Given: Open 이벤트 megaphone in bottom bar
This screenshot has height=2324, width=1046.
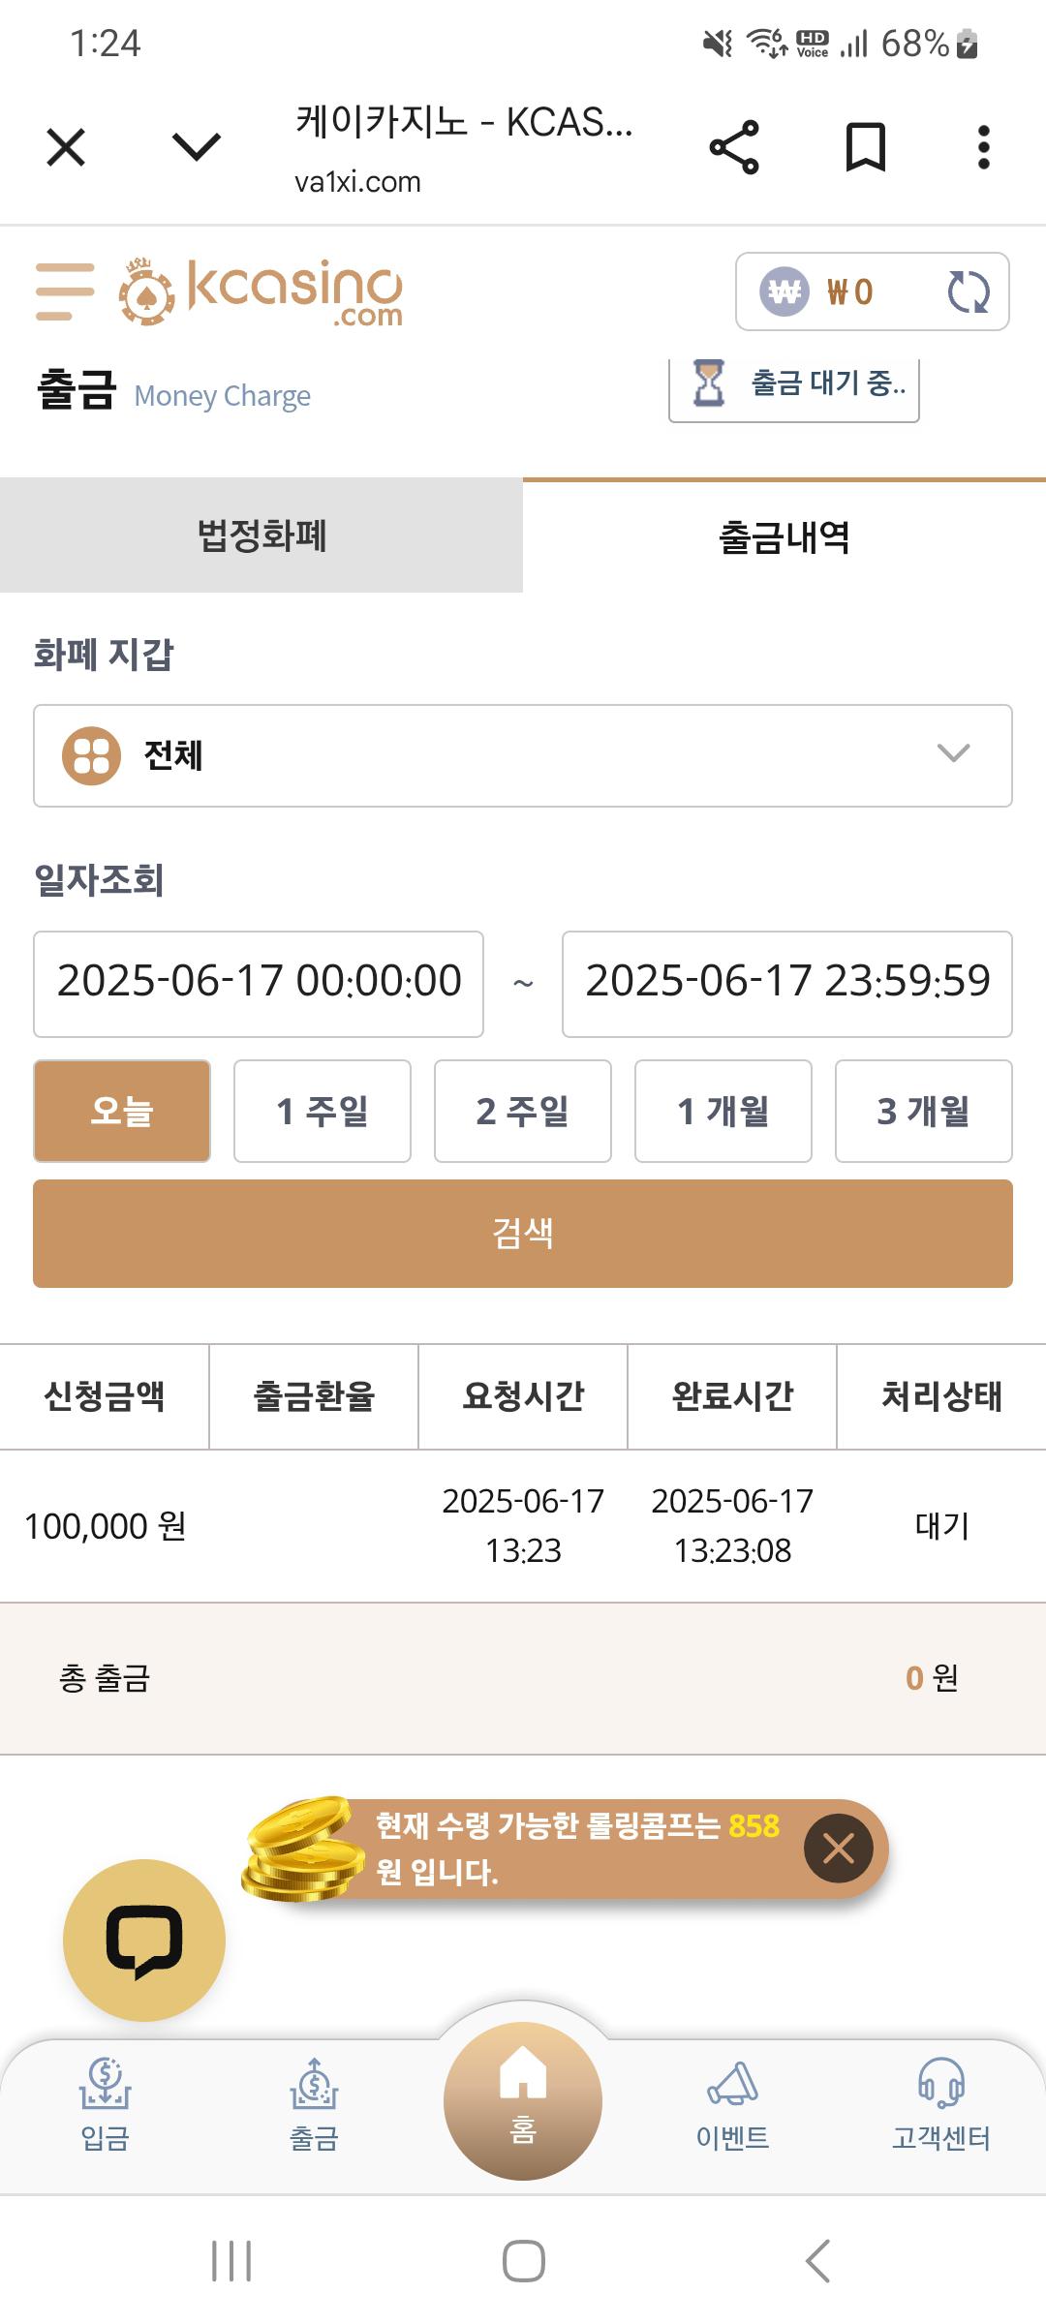Looking at the screenshot, I should click(x=732, y=2103).
